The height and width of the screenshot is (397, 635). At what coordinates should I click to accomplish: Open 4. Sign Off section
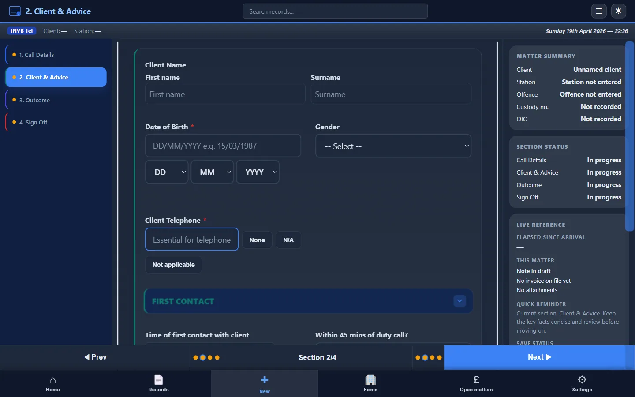pos(56,122)
